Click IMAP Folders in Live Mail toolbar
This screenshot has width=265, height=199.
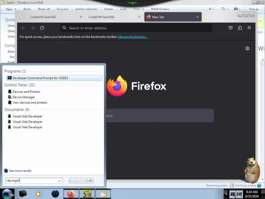[160, 9]
